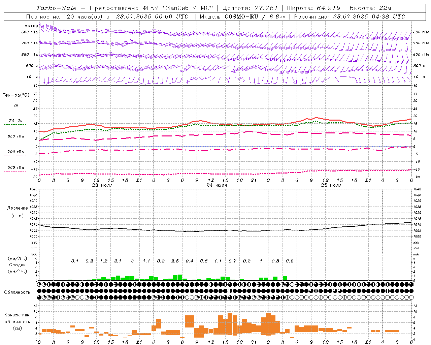Select the 2.1 precipitation value

118,261
